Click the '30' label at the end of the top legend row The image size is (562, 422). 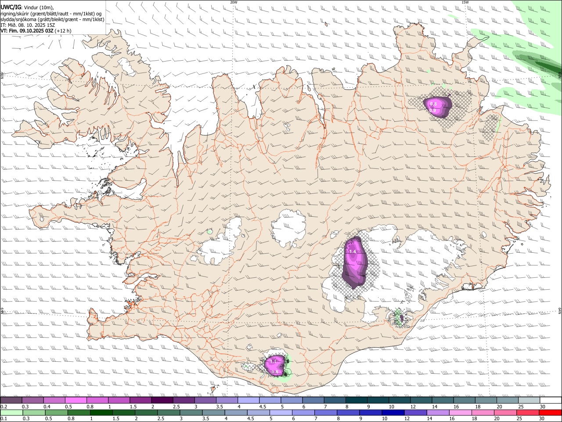(x=543, y=407)
